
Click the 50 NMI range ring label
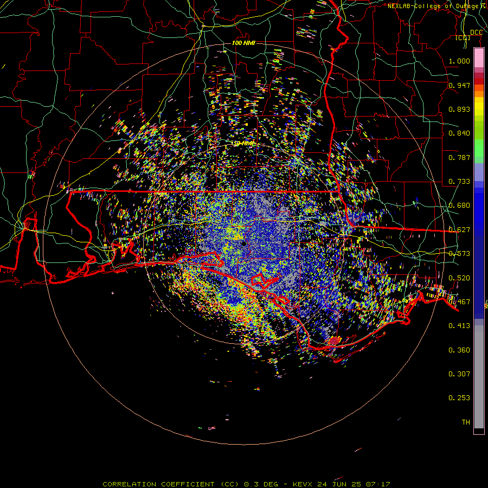(243, 144)
